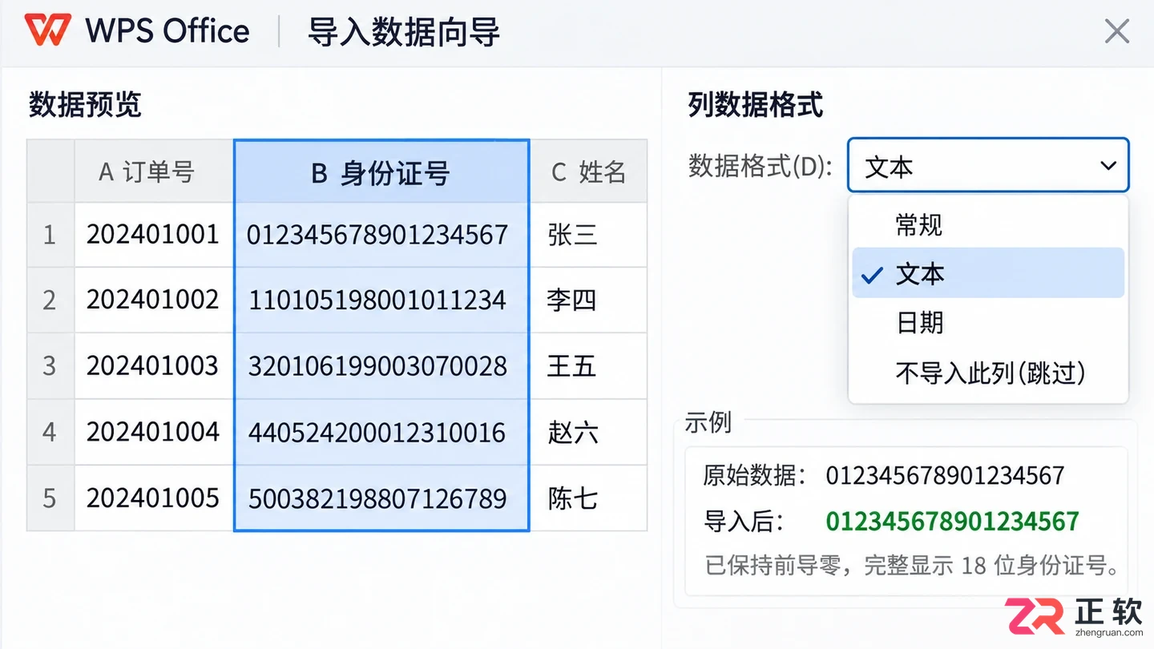Click row number 1 header
The image size is (1154, 649).
click(x=50, y=235)
